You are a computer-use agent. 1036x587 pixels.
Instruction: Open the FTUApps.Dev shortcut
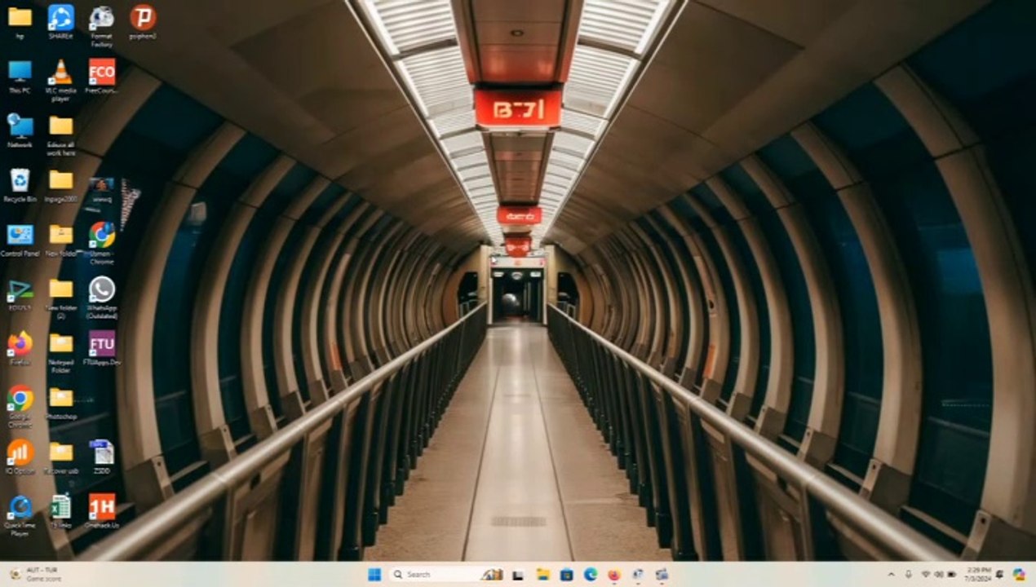pos(101,348)
